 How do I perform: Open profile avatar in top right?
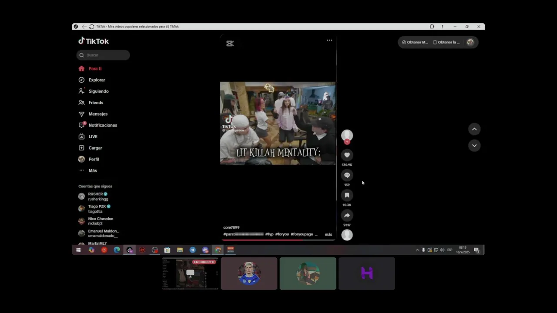(x=470, y=42)
